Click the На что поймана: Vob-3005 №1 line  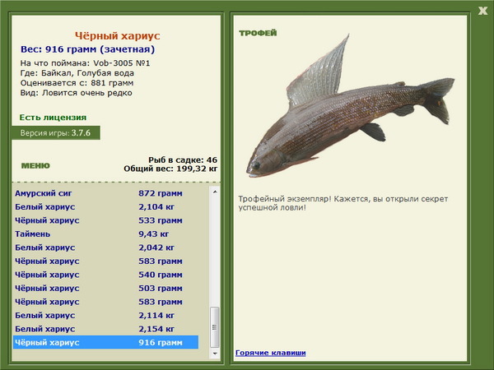coord(85,63)
